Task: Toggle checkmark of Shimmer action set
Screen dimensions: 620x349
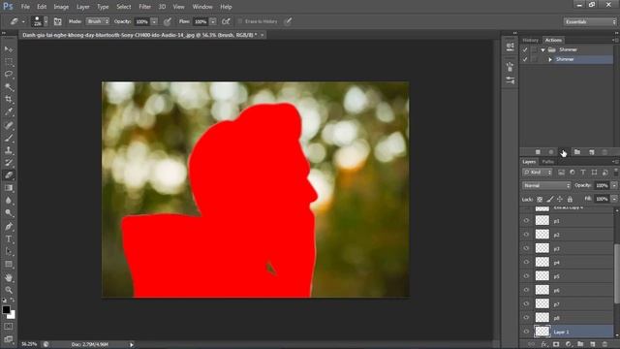Action: pos(525,49)
